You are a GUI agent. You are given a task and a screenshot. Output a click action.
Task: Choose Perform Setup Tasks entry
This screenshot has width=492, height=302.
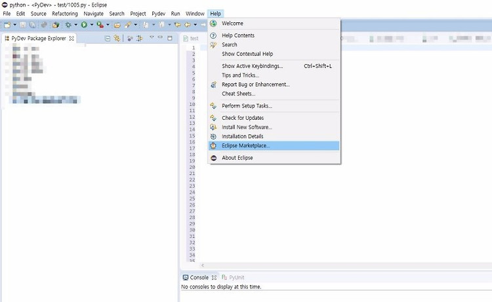[274, 106]
